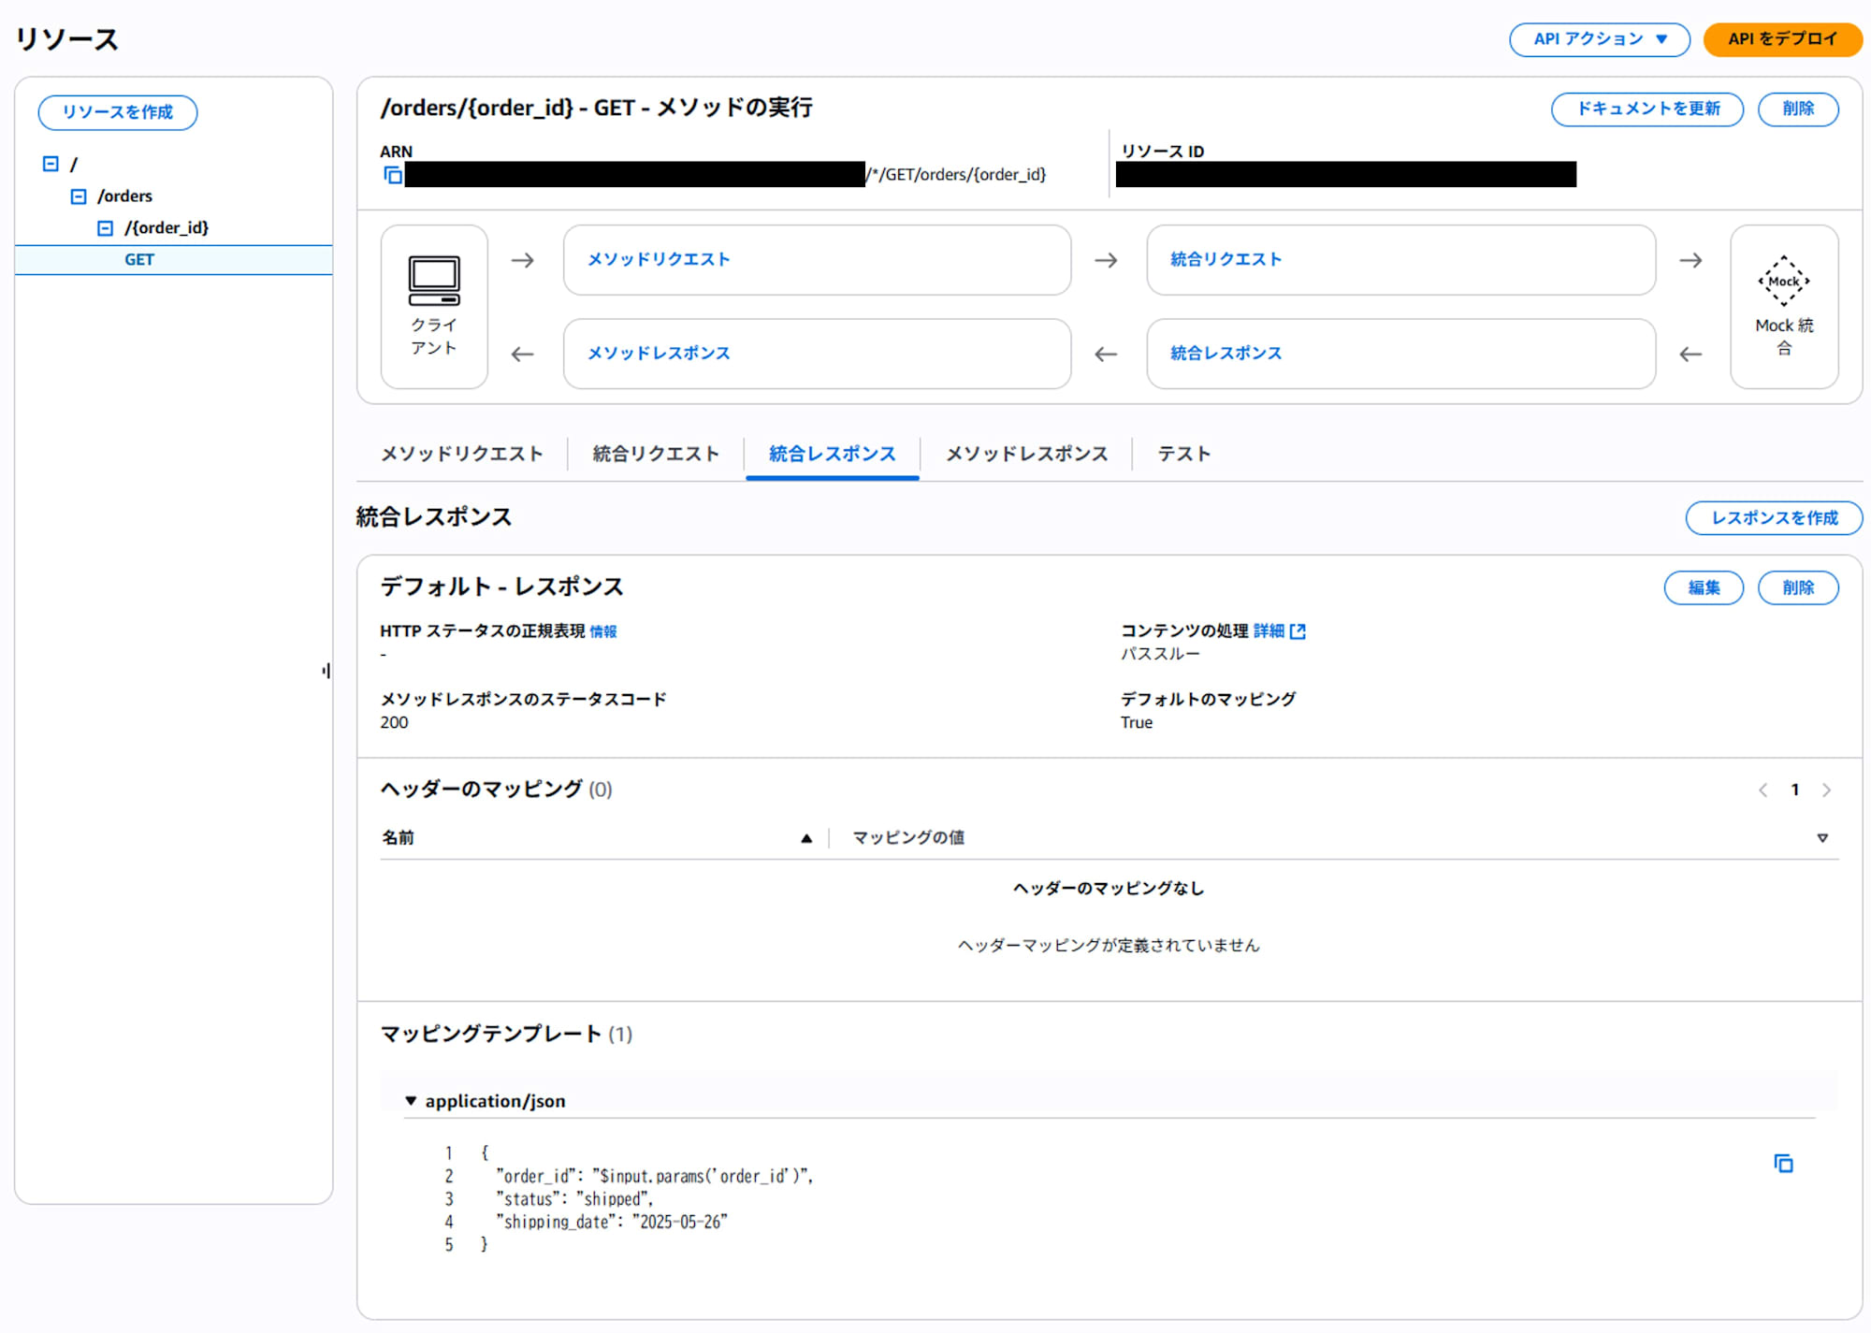The image size is (1871, 1333).
Task: Open the 情報 link for HTTP status regex
Action: pyautogui.click(x=603, y=631)
